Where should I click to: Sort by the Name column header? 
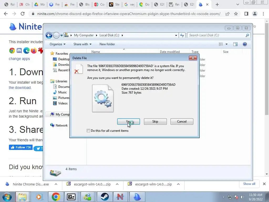tap(122, 52)
